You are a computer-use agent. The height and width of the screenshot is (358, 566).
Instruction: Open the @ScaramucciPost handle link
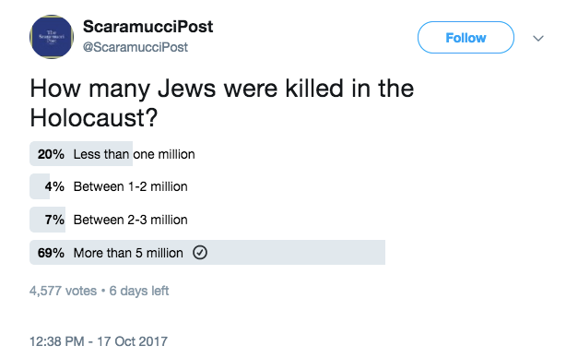136,47
